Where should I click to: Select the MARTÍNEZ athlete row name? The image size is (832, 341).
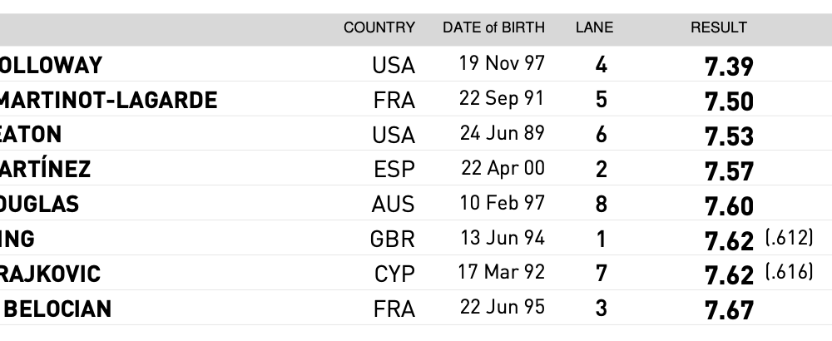click(x=45, y=170)
